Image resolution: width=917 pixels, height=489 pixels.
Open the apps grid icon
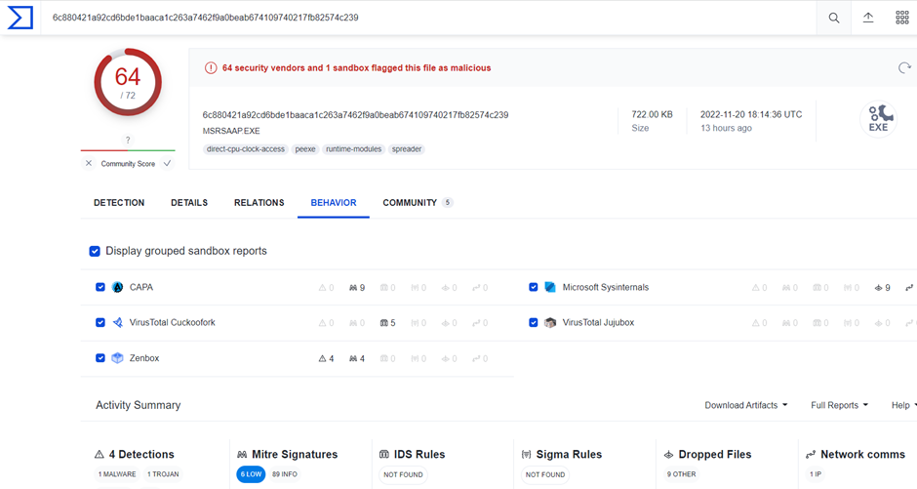pos(902,18)
